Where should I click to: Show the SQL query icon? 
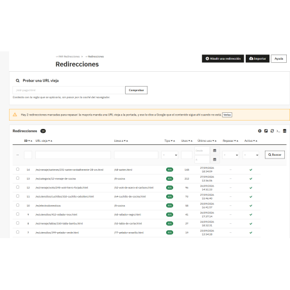(x=278, y=131)
